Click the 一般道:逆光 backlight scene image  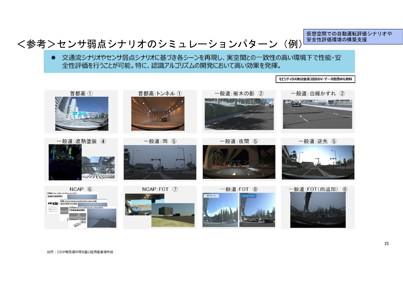[318, 162]
